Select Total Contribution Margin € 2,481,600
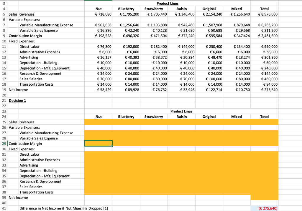This screenshot has height=211, width=302. 265,36
